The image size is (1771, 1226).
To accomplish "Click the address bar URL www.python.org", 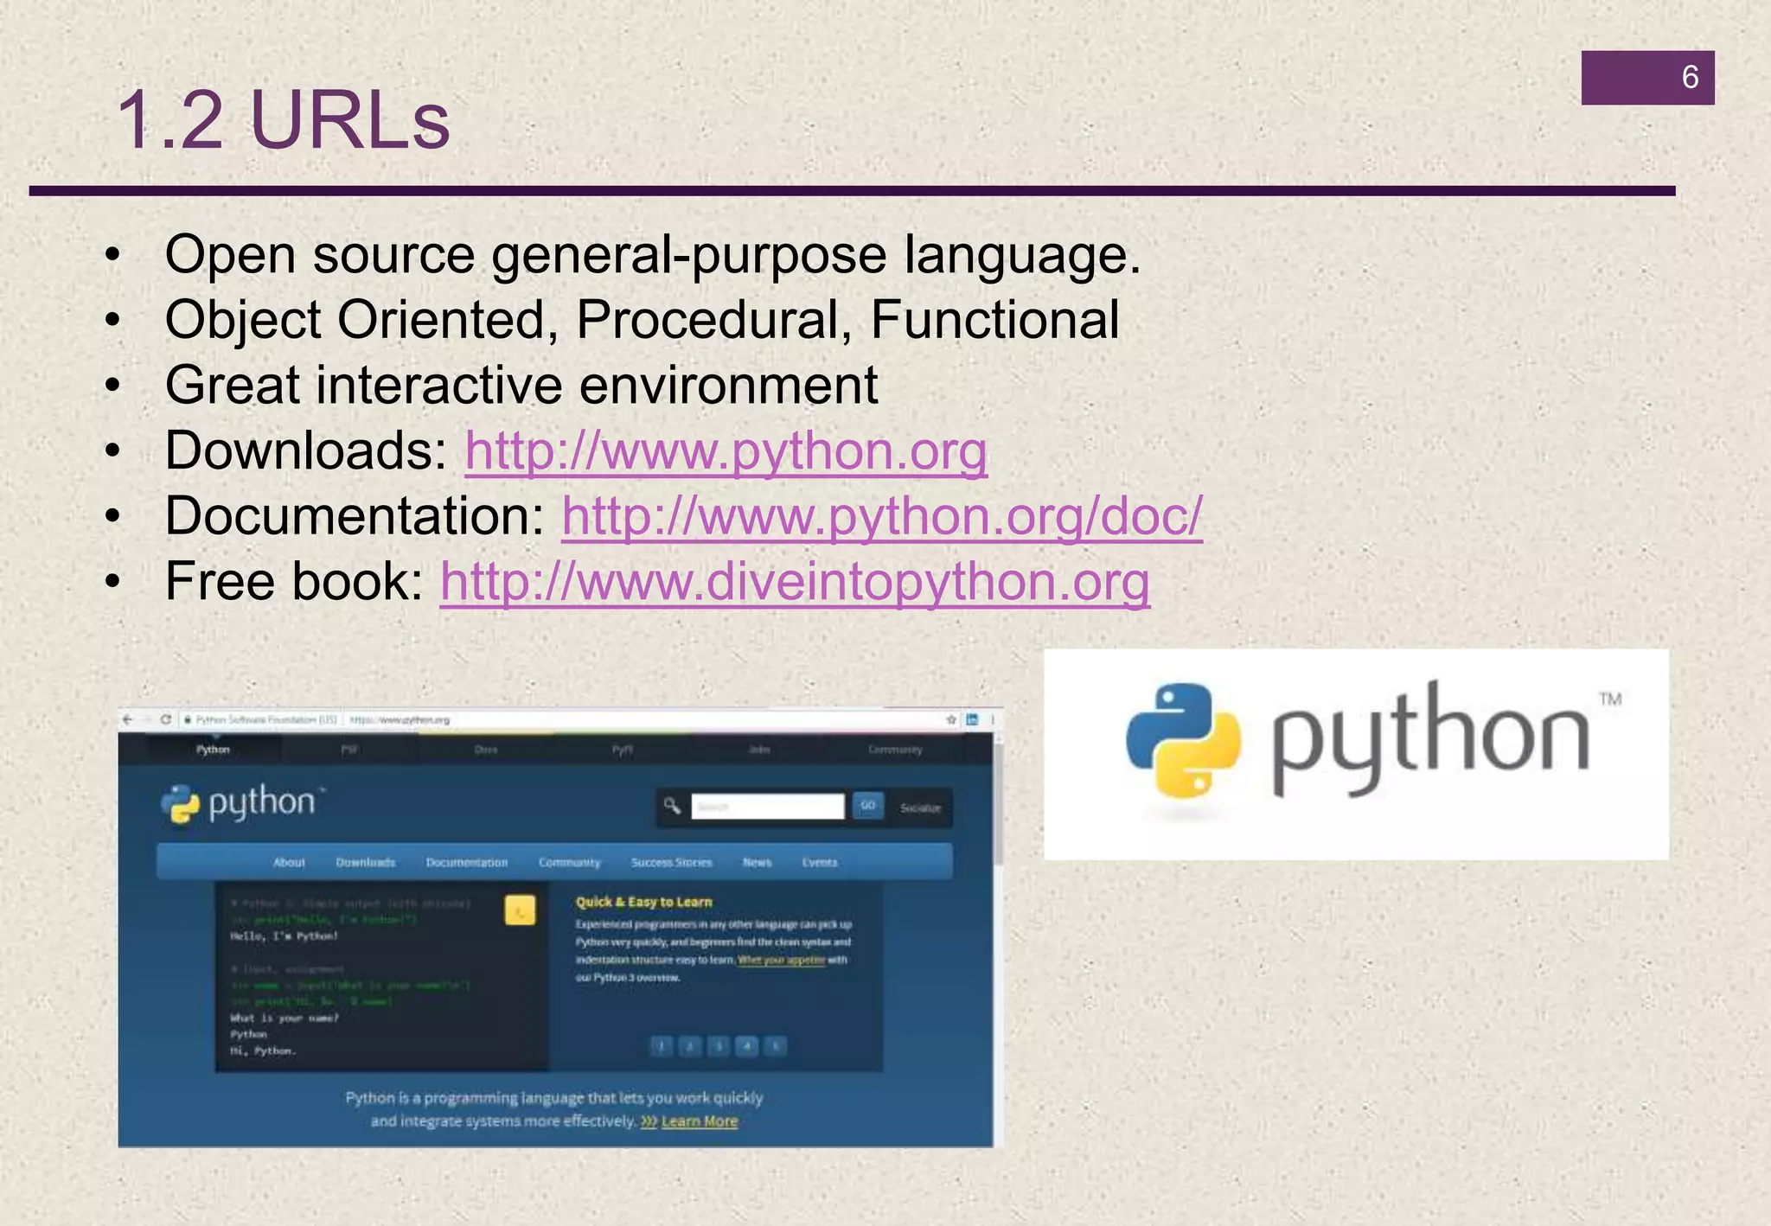I will (x=400, y=719).
